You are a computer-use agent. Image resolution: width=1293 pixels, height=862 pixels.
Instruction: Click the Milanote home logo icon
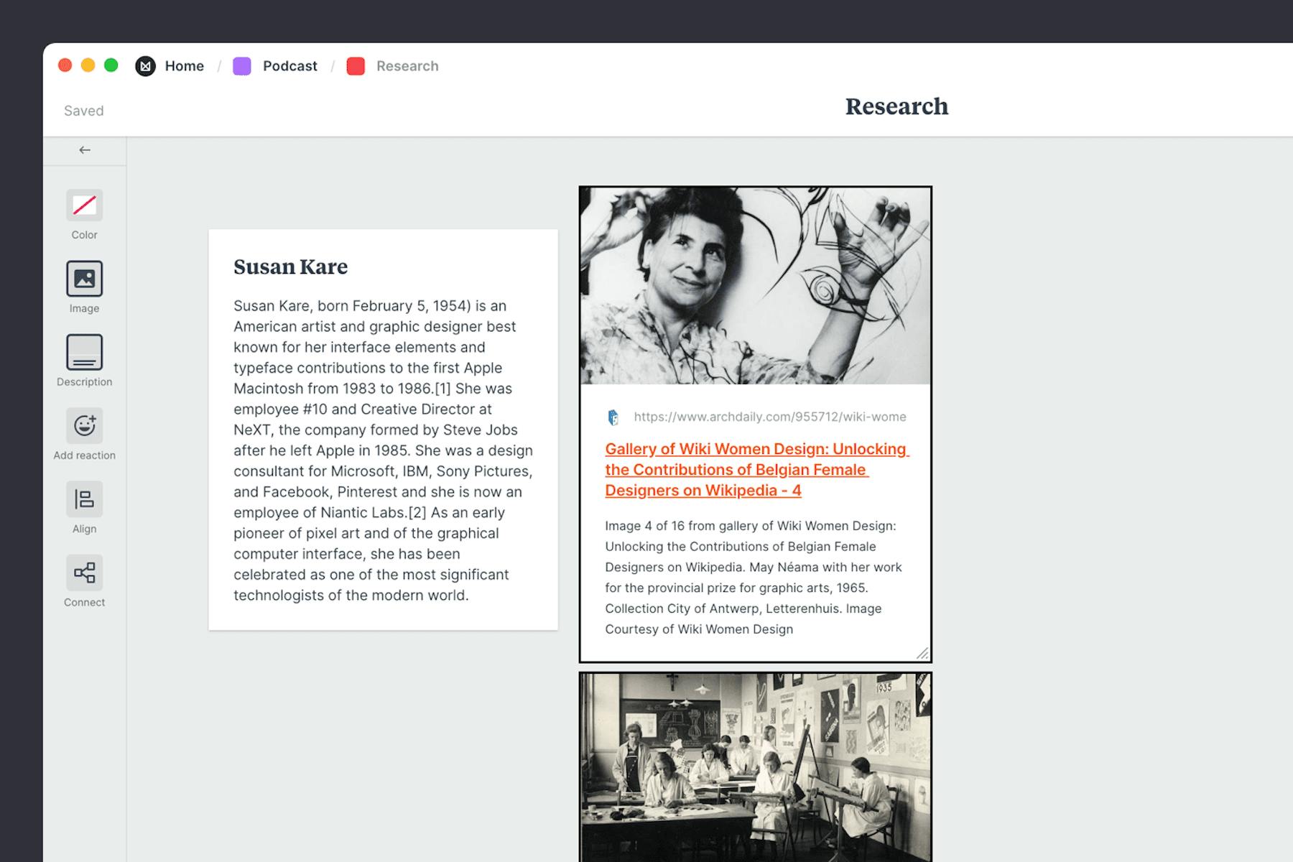pos(146,65)
